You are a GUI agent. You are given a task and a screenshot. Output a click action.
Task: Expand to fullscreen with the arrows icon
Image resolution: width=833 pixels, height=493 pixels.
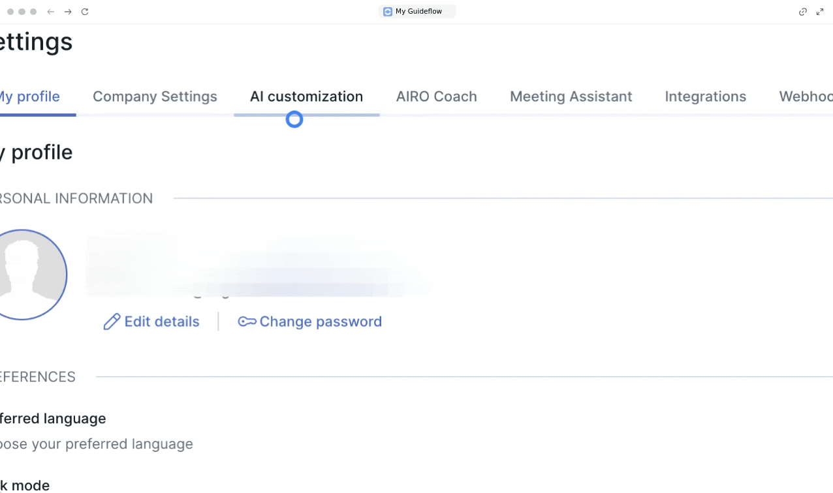tap(820, 12)
